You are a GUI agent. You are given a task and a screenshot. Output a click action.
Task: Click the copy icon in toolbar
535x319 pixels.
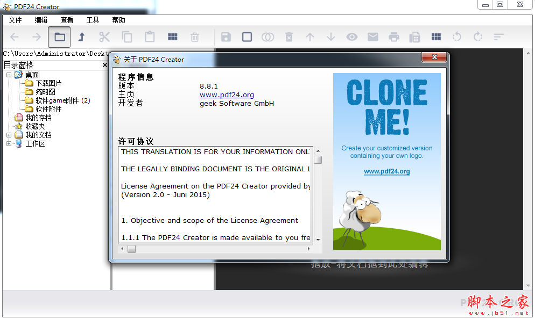[127, 37]
